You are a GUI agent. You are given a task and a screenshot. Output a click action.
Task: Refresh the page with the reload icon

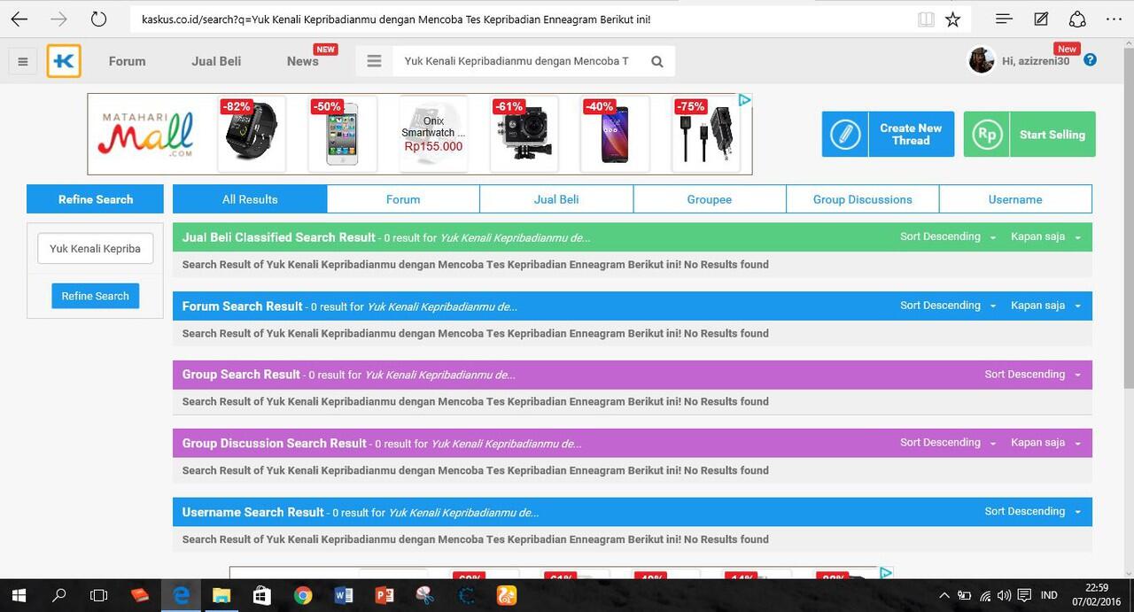(x=98, y=19)
